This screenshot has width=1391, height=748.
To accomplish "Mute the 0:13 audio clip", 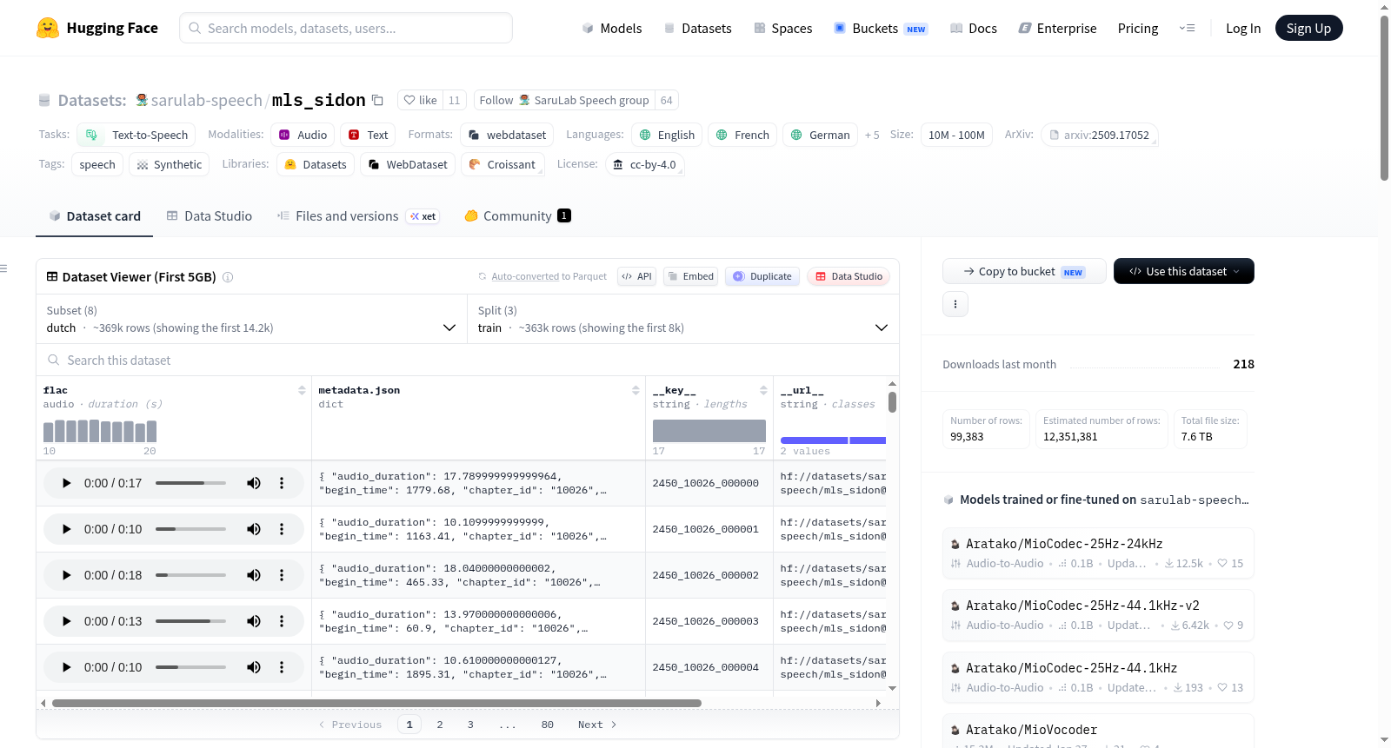I will (254, 621).
